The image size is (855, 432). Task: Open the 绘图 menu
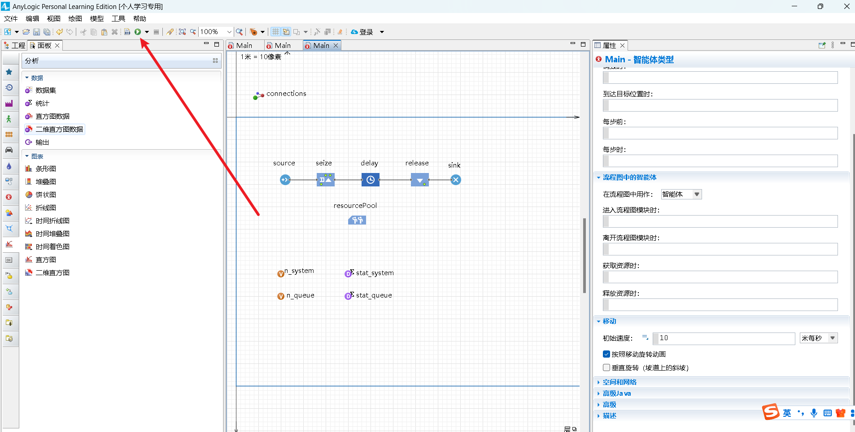tap(75, 18)
